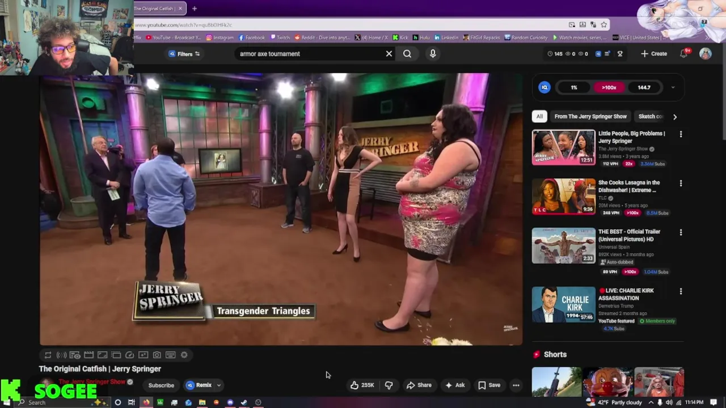Open the vidIQ Filters button
The width and height of the screenshot is (726, 408).
coord(184,54)
